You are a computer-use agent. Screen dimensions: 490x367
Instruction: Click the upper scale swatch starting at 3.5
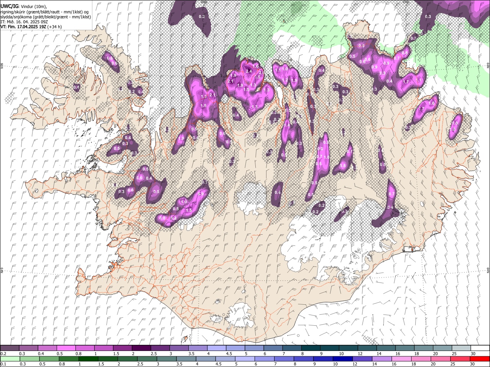198,348
